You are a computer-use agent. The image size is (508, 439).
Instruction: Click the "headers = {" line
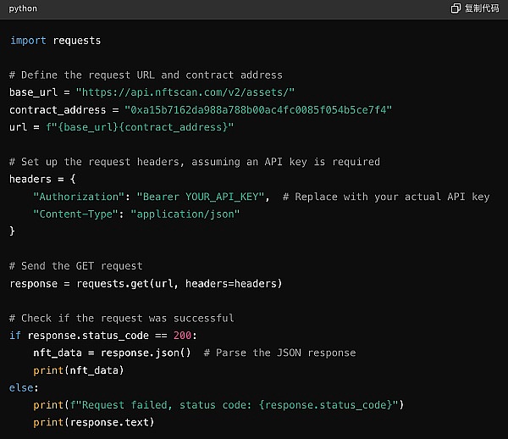tap(43, 180)
